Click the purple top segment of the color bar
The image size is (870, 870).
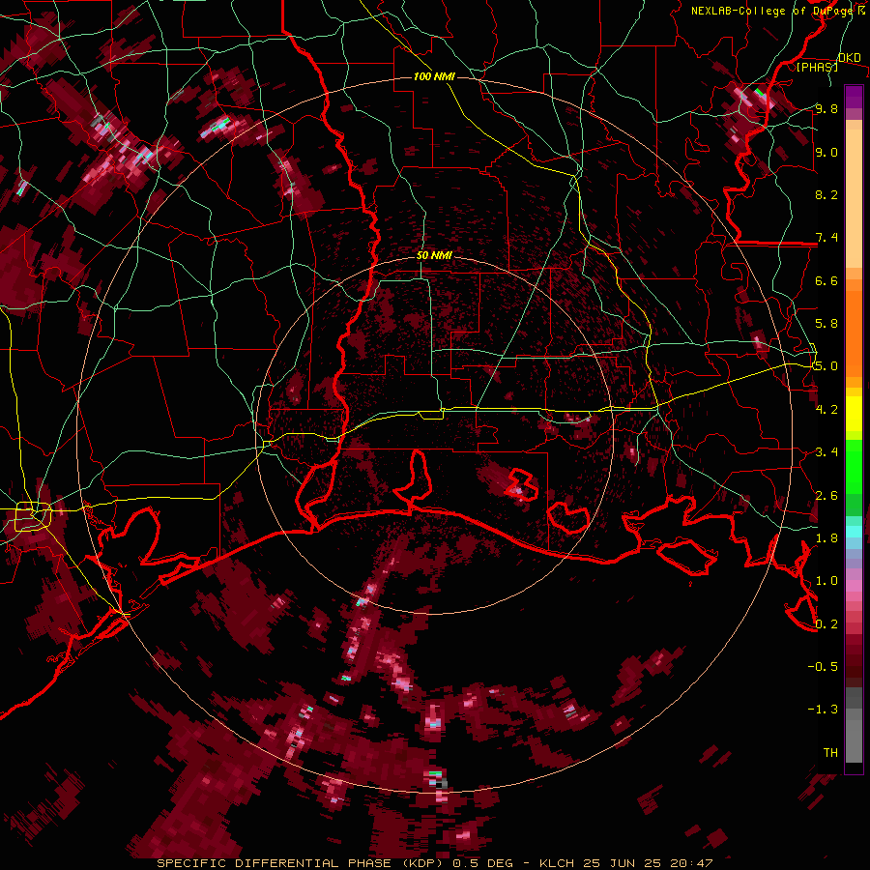click(854, 97)
